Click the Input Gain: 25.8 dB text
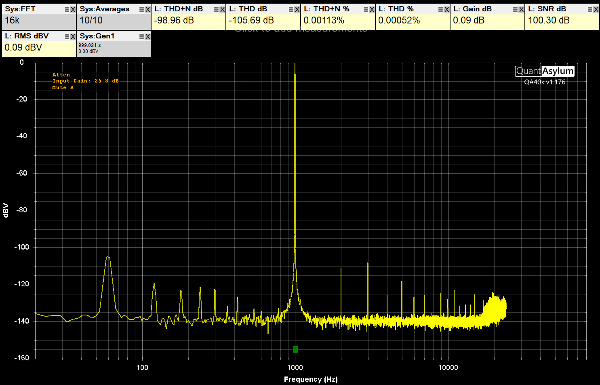This screenshot has width=600, height=385. point(86,81)
